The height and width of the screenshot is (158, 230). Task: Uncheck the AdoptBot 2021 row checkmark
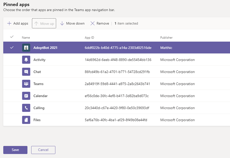point(12,47)
